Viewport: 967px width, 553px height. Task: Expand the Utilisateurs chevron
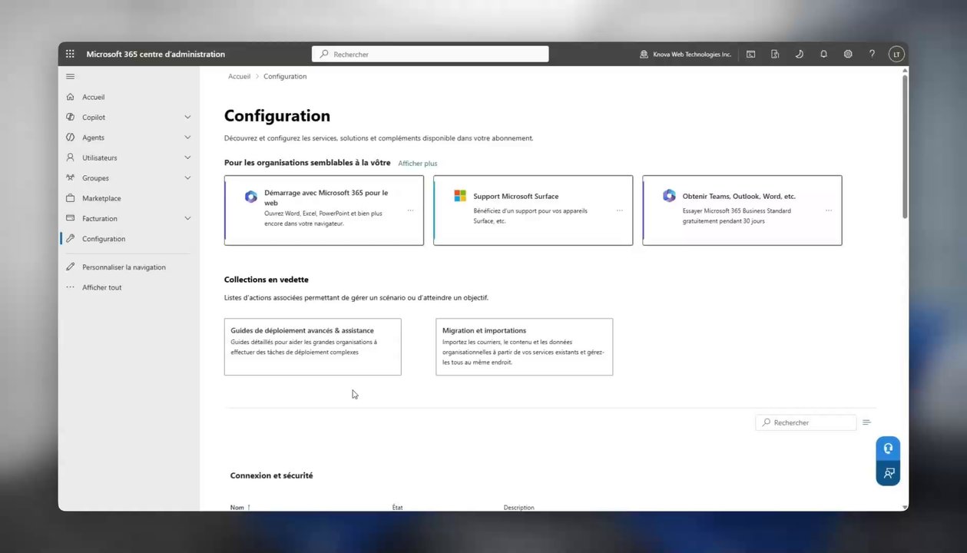187,157
